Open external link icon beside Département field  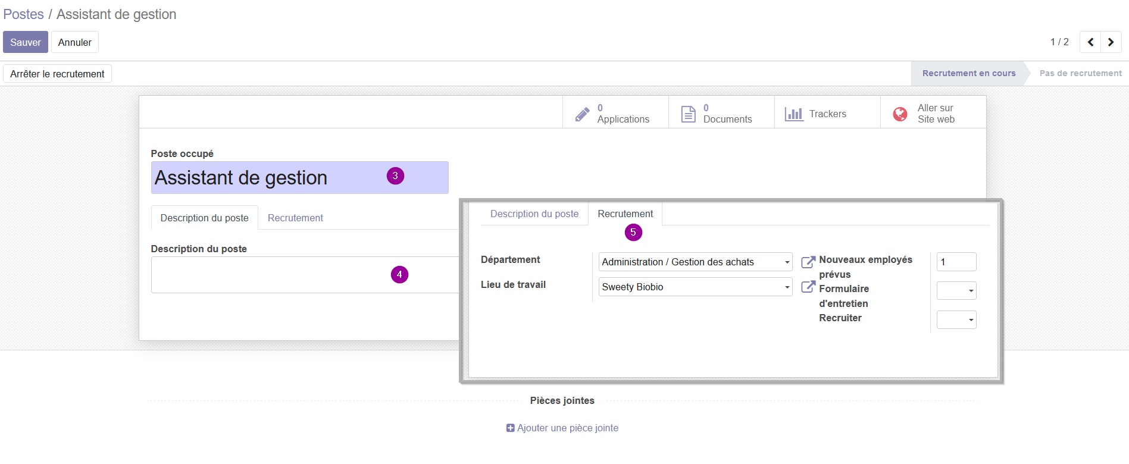808,262
